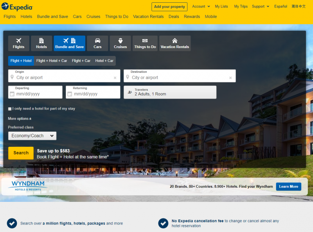Click the Departing calendar icon
This screenshot has width=313, height=232.
click(12, 94)
